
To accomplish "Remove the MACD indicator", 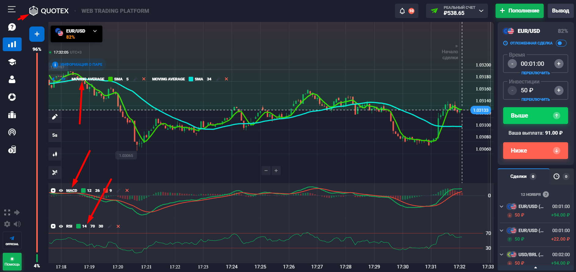I will pos(127,191).
